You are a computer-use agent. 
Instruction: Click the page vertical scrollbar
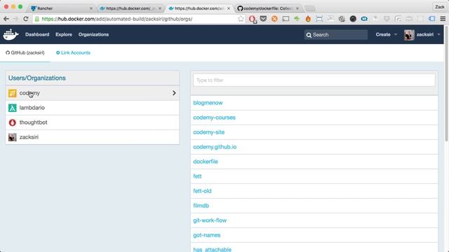coord(446,83)
